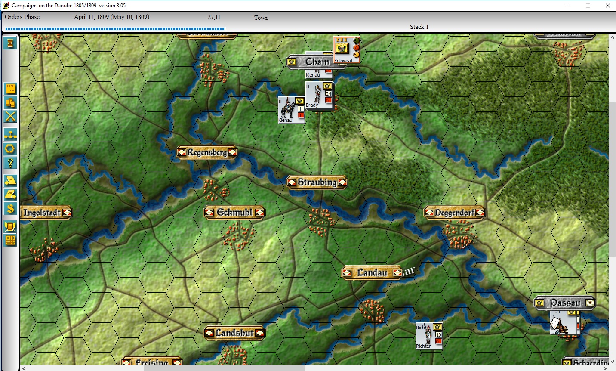Click the Landau town label
Viewport: 616px width, 371px height.
pos(372,273)
